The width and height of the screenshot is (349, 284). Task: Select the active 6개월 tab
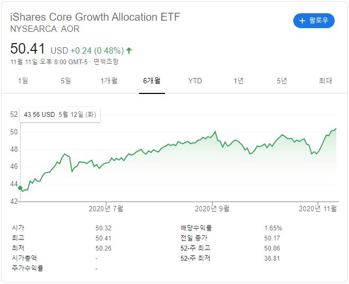coord(152,81)
